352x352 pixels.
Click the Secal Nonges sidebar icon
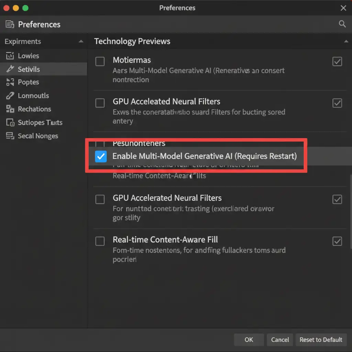click(10, 136)
